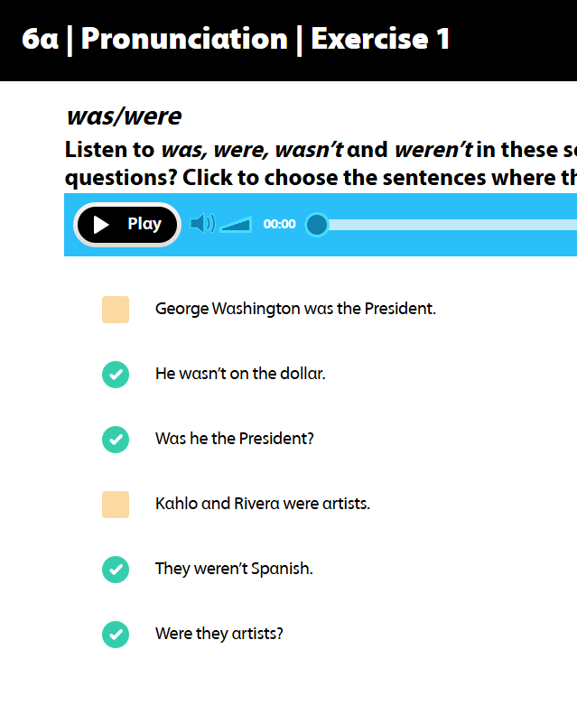Uncheck the "They weren't Spanish" checkbox
Screen dimensions: 577x705
pos(116,569)
